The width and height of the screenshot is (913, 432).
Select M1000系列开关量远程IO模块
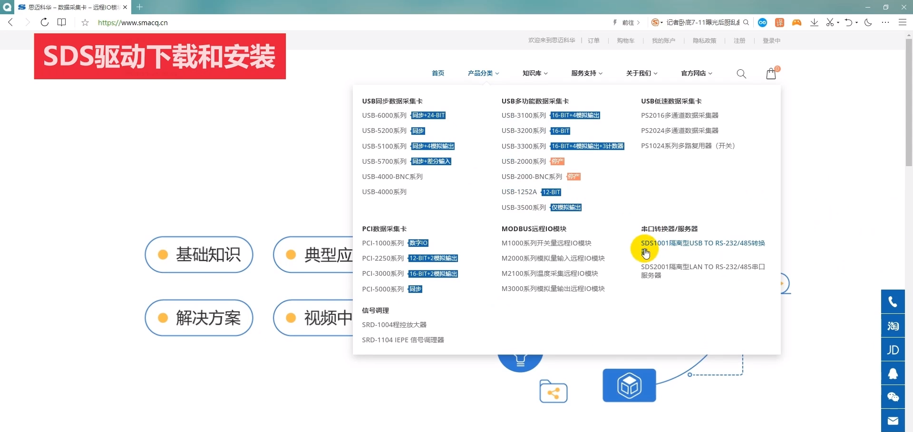pos(546,243)
